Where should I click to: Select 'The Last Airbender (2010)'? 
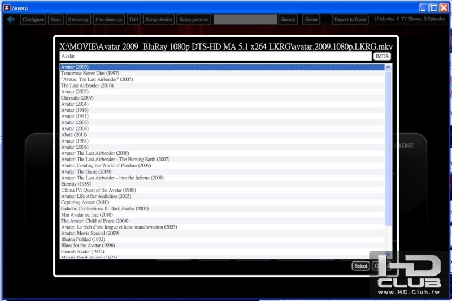(222, 85)
